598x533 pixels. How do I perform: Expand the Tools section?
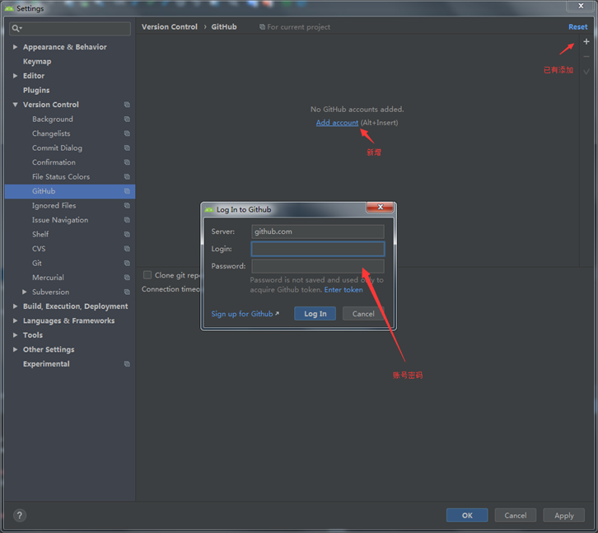pyautogui.click(x=16, y=335)
